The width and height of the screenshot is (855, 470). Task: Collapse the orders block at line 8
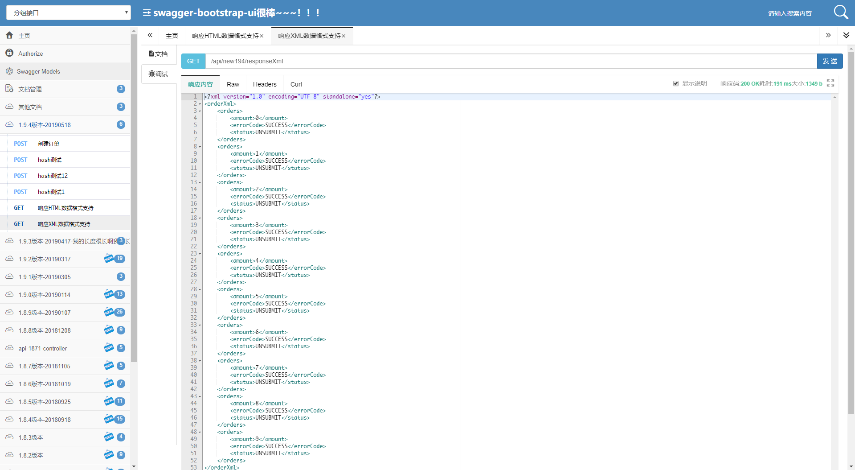pos(200,147)
